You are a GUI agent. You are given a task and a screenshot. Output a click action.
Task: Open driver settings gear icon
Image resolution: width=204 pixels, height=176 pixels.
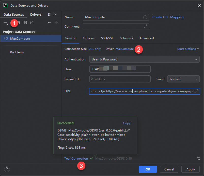tap(25, 23)
